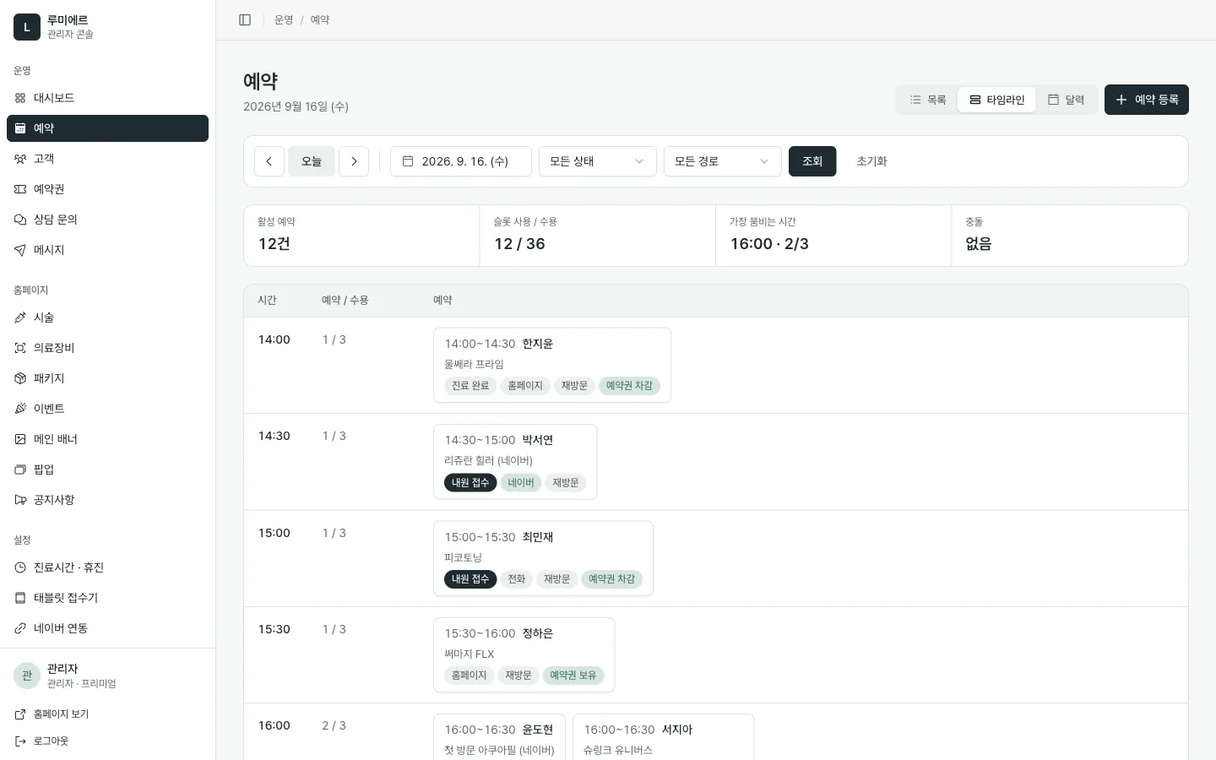Click the 네이버 tag on 박서연's card

pos(521,483)
